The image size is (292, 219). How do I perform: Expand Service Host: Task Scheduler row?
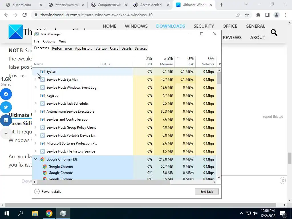[35, 104]
